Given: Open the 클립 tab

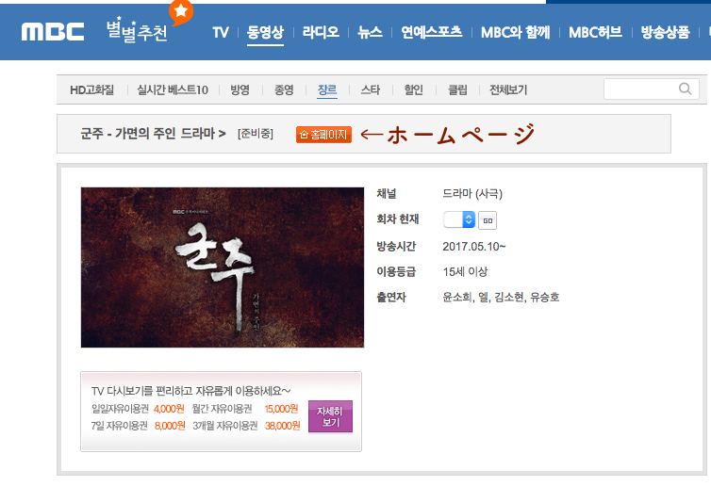Looking at the screenshot, I should (457, 89).
